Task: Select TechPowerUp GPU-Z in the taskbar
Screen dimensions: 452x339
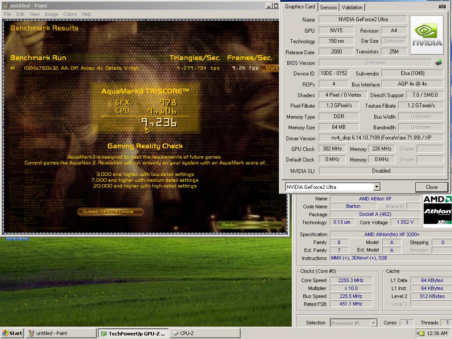Action: click(x=133, y=334)
